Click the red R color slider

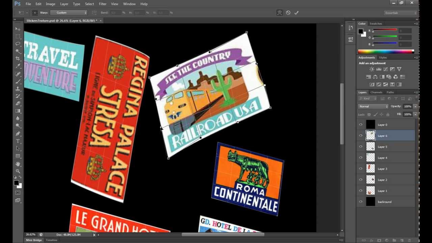384,30
